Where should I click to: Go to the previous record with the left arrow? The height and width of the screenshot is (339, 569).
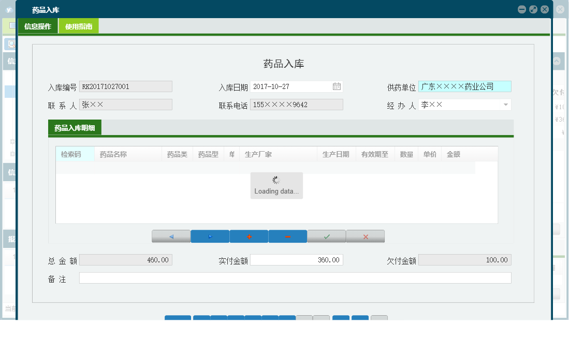pos(171,236)
